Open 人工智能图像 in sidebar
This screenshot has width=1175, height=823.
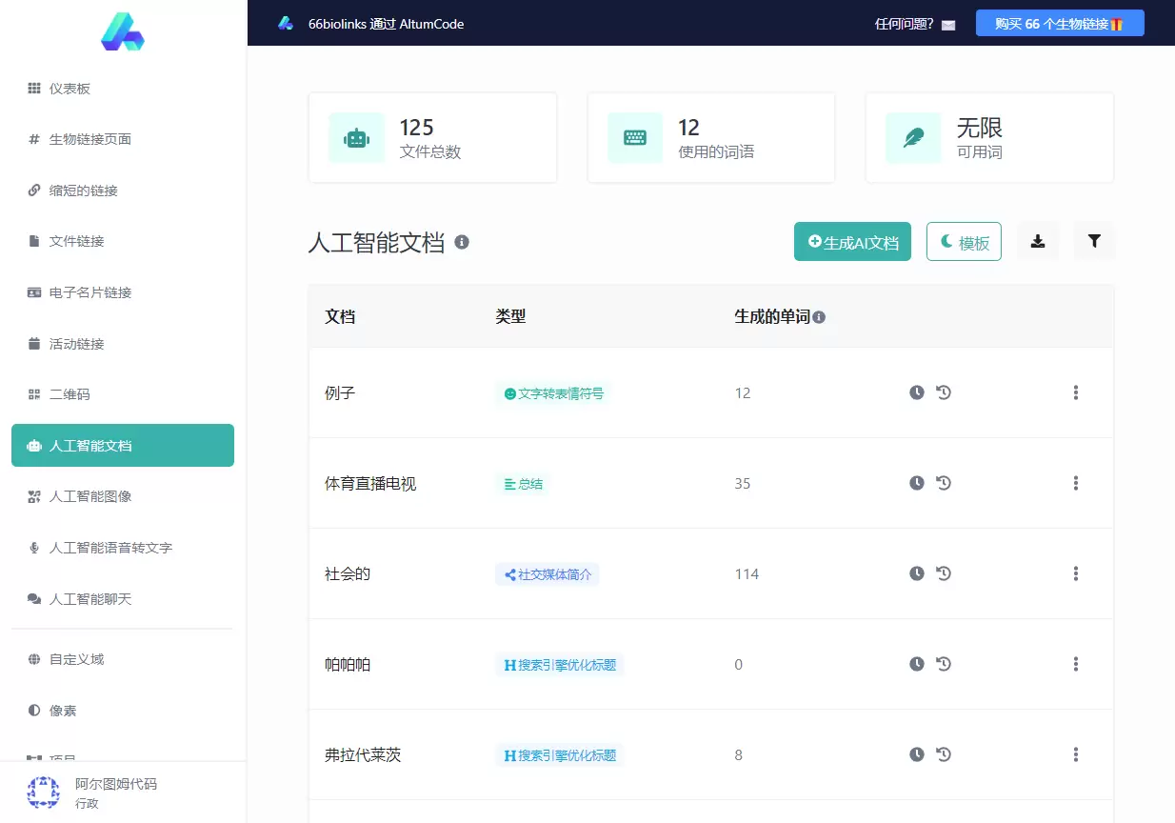click(123, 496)
